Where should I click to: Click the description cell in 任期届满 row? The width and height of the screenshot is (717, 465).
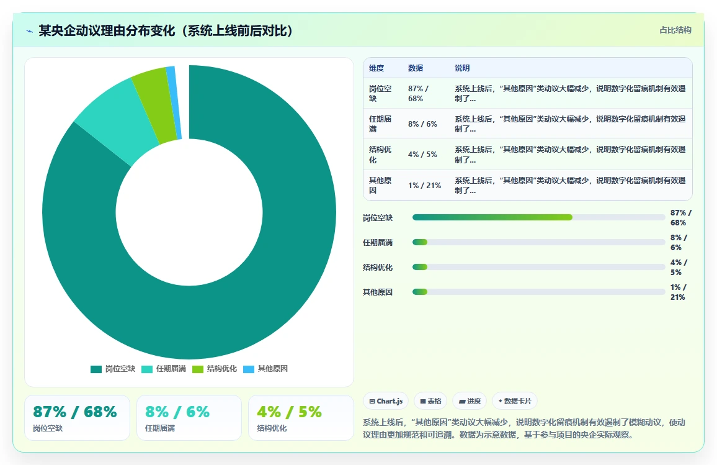tap(570, 124)
